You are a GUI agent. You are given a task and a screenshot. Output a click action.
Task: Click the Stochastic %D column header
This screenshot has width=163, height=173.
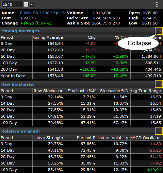[x=114, y=91]
